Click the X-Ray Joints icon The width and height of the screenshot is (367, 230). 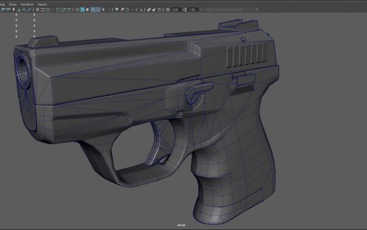point(160,10)
